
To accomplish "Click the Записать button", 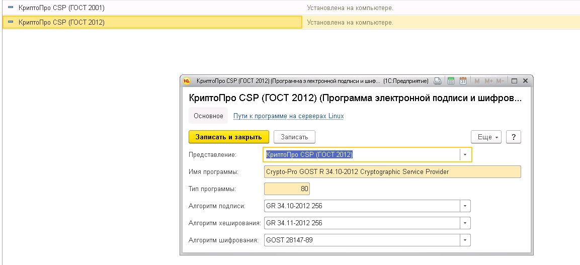I will click(294, 137).
